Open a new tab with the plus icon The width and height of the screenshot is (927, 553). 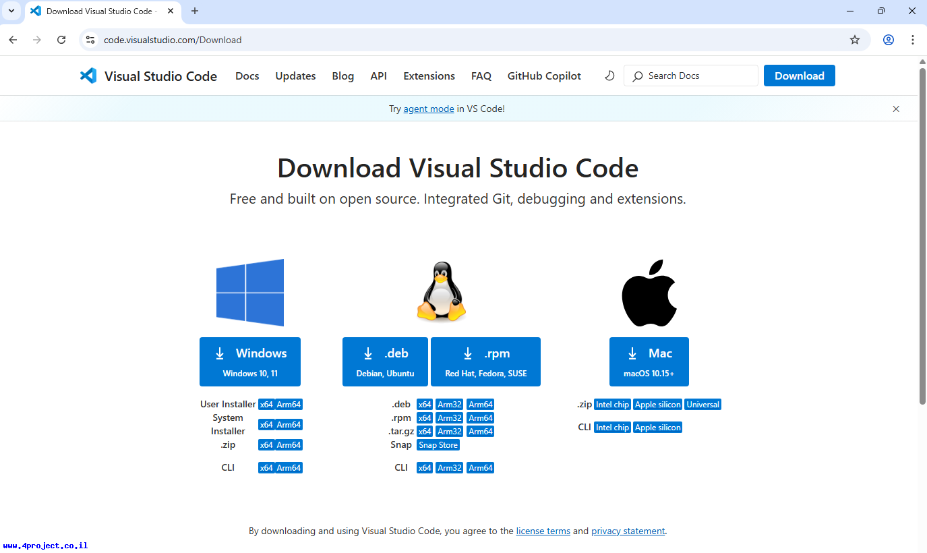[195, 11]
